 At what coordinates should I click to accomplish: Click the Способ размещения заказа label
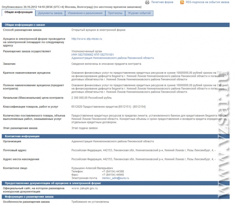pos(22,30)
